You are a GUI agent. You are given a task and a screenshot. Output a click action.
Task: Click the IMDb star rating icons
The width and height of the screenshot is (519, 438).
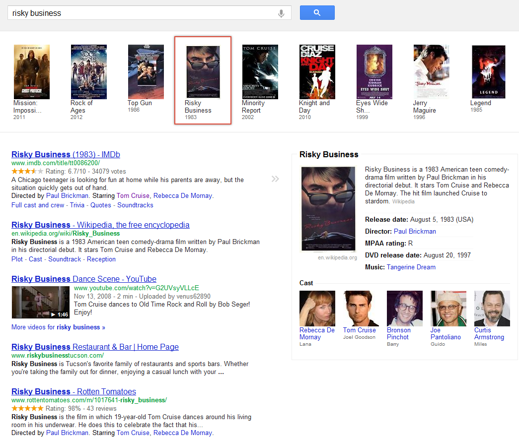(x=27, y=171)
